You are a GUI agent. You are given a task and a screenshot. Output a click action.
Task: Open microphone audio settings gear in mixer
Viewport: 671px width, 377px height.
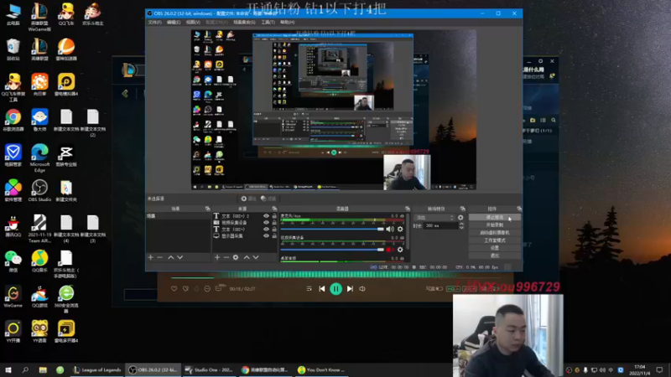[x=400, y=229]
